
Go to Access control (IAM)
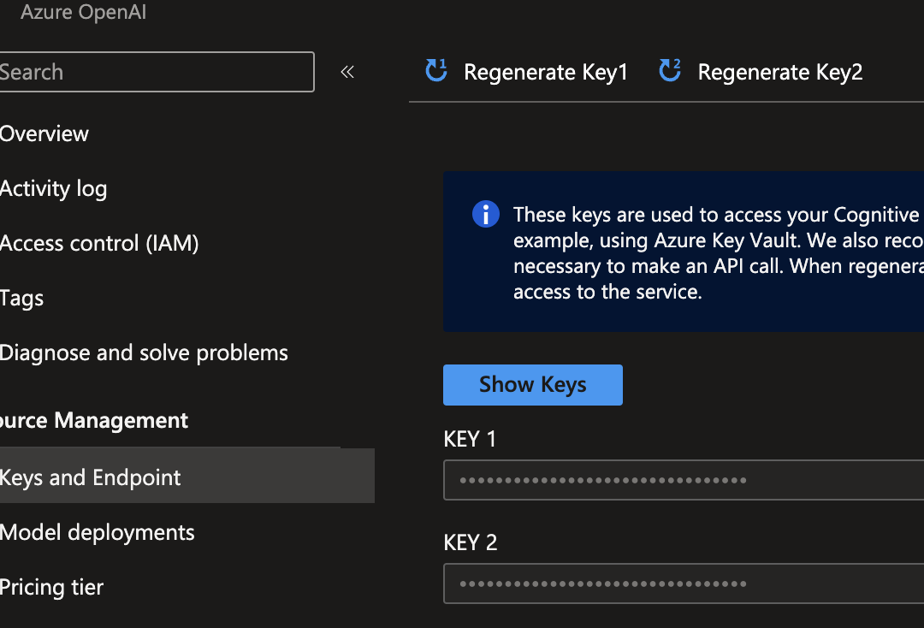(99, 243)
